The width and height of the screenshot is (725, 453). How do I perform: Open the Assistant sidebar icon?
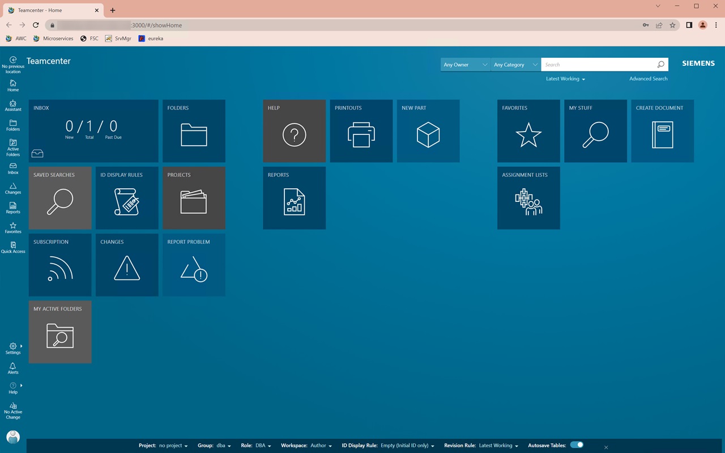13,106
